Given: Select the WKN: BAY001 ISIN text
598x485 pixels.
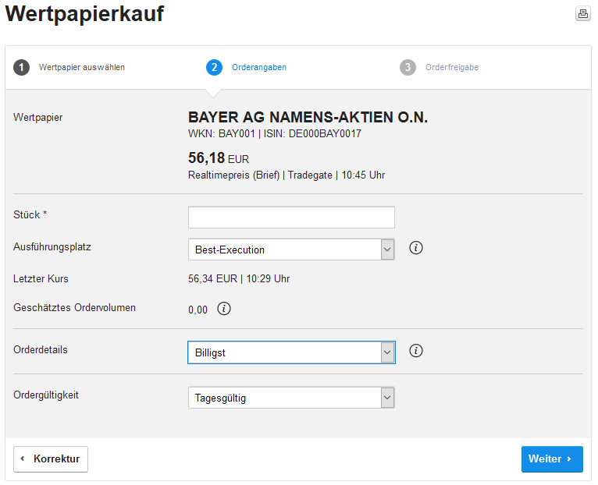Looking at the screenshot, I should [x=275, y=134].
